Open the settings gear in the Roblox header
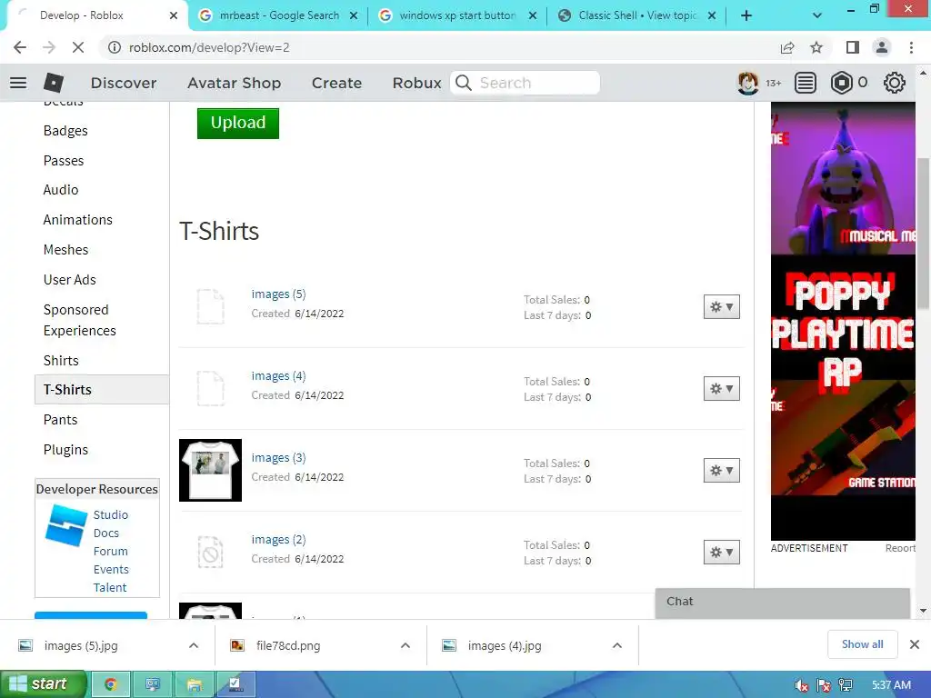The width and height of the screenshot is (931, 698). click(895, 83)
